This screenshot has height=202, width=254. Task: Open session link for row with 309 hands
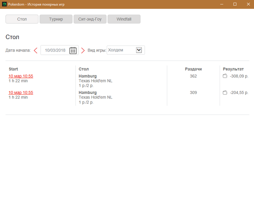pos(21,92)
